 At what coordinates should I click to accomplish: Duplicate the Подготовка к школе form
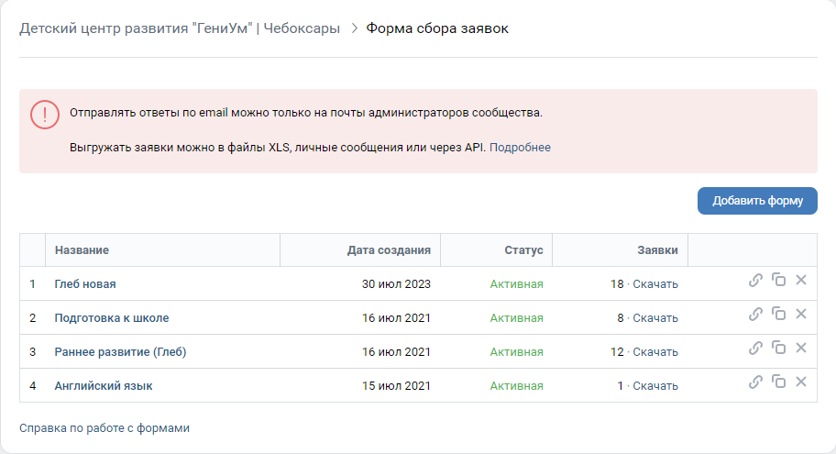[779, 314]
